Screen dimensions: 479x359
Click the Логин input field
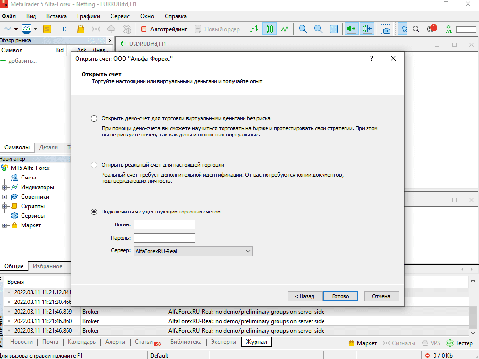pos(165,224)
